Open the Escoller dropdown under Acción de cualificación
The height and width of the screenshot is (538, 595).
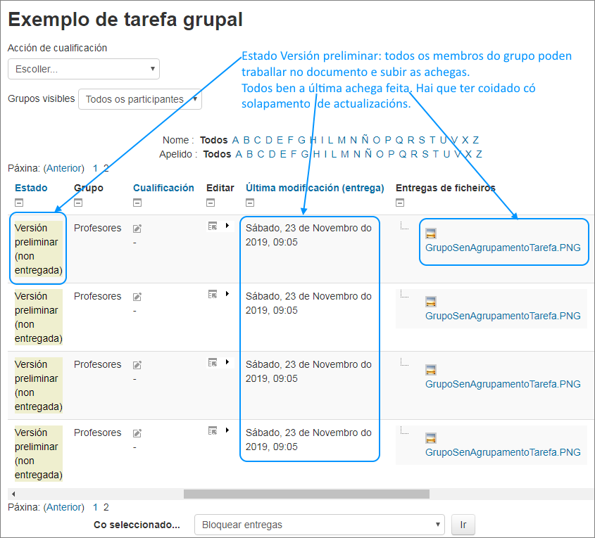click(x=83, y=69)
